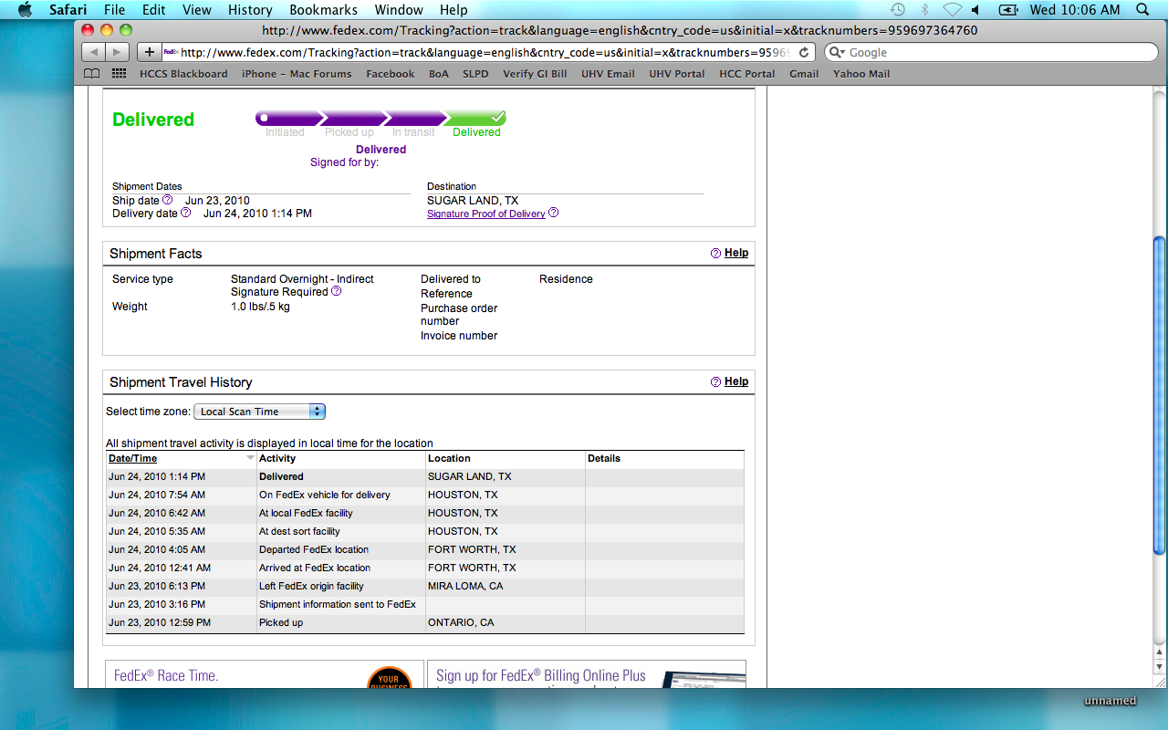The height and width of the screenshot is (730, 1168).
Task: Open BoA bookmark
Action: click(x=439, y=74)
